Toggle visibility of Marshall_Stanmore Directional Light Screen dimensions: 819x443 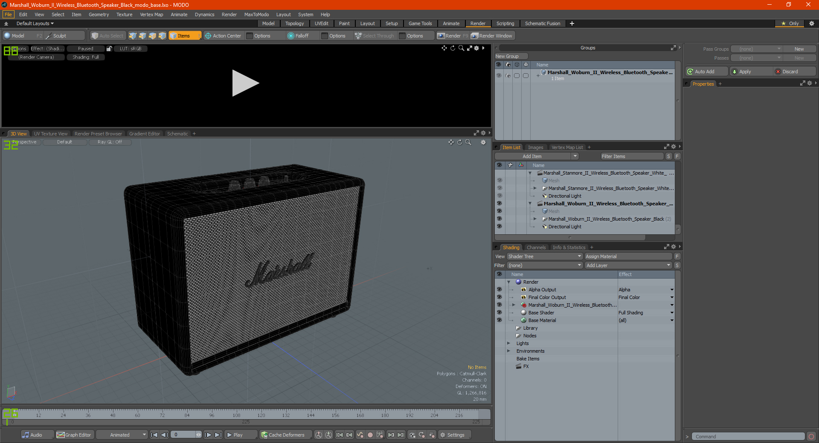(499, 196)
